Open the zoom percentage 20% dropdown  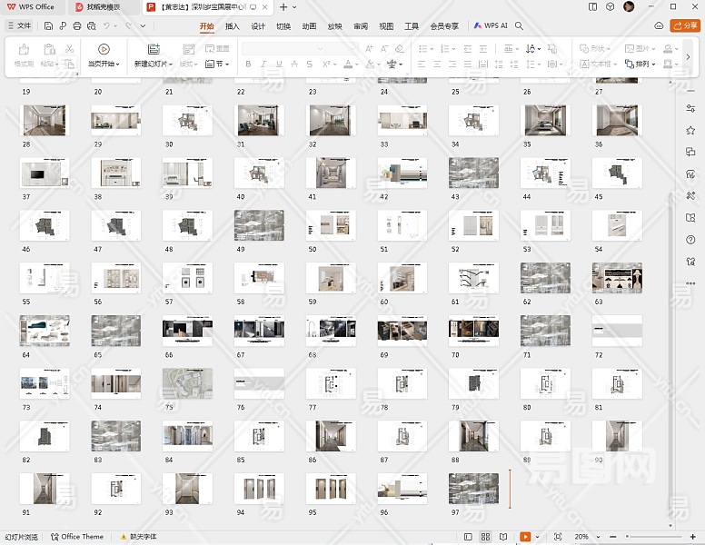click(x=581, y=537)
